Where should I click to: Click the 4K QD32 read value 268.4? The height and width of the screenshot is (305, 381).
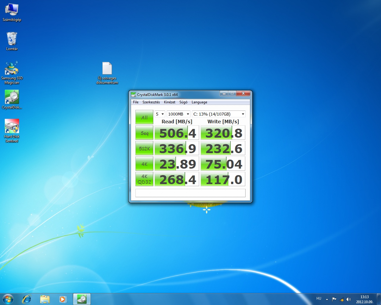point(177,179)
